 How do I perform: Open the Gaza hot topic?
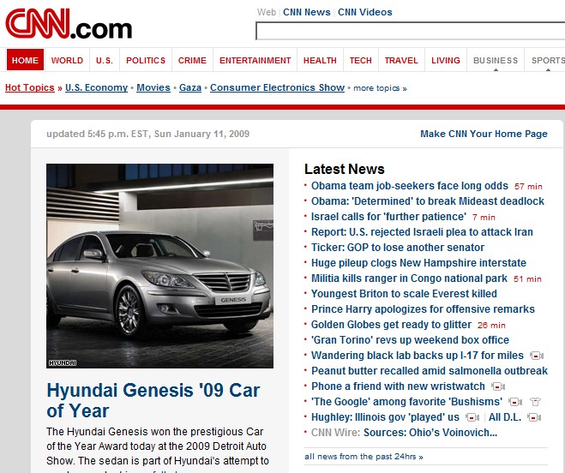190,87
